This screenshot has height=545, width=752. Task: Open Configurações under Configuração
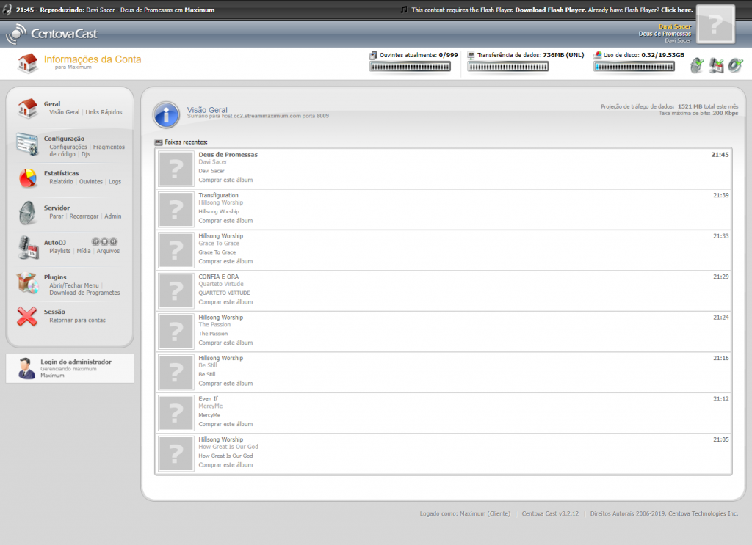click(x=68, y=147)
